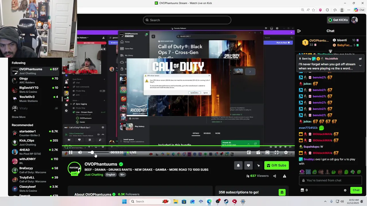Expand pinned message chevron
Viewport: 367px width, 206px height.
(360, 66)
